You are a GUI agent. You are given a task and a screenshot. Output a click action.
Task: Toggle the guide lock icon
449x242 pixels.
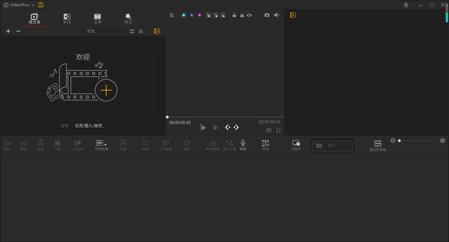[234, 15]
